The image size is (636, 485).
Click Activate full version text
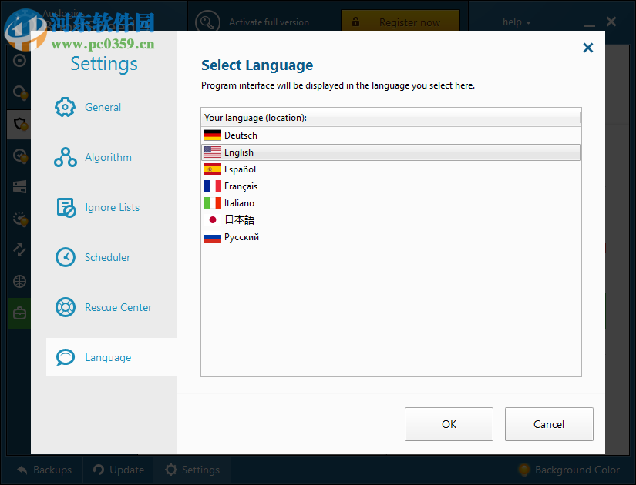click(x=269, y=22)
